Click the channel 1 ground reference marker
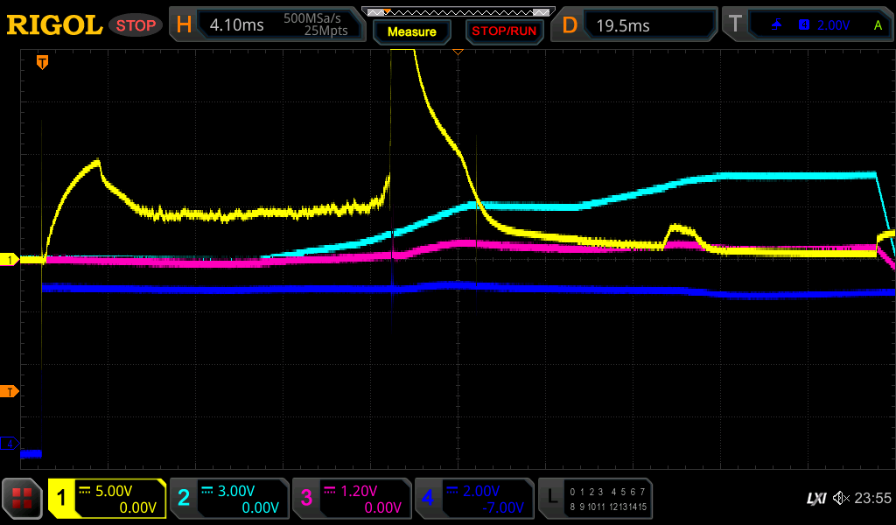Screen dimensions: 896x525 click(10, 260)
